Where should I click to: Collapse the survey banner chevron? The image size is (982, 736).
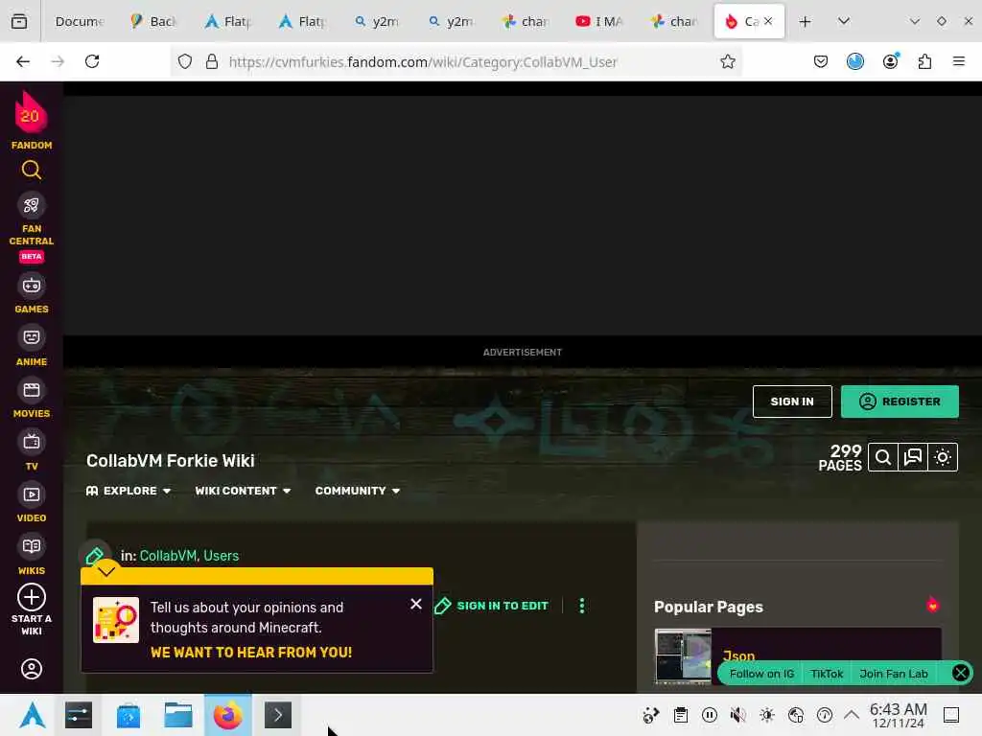point(106,571)
